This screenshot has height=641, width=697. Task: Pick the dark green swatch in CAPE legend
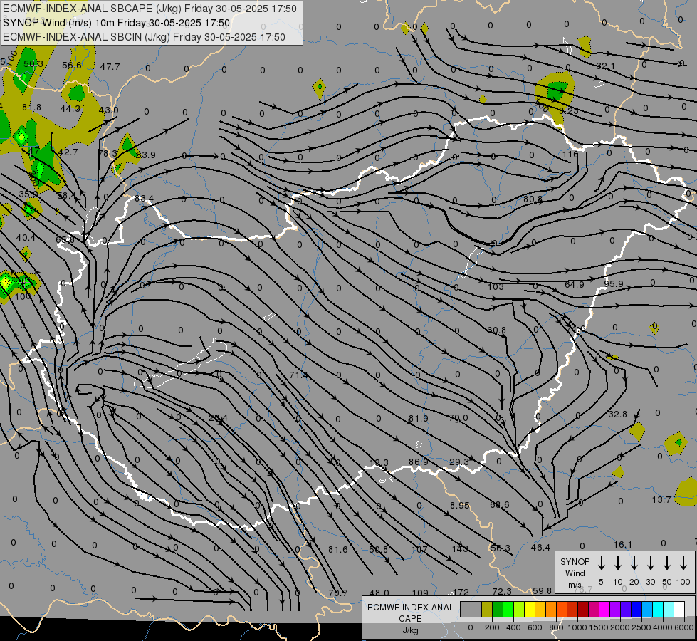click(x=498, y=610)
